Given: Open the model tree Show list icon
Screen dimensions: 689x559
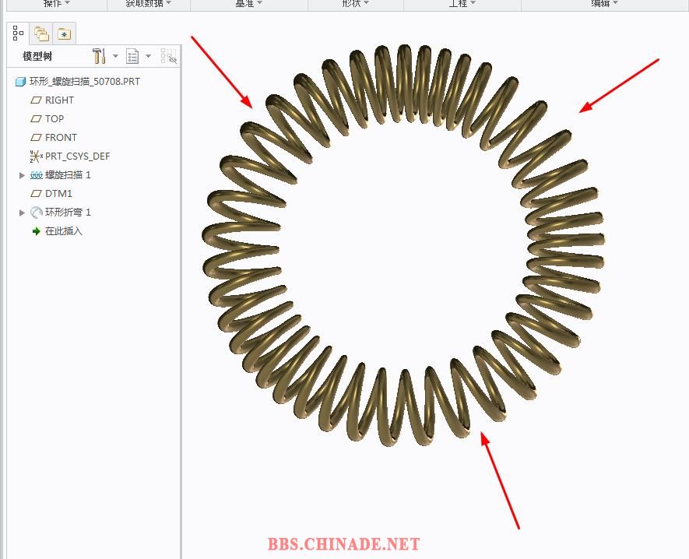Looking at the screenshot, I should pyautogui.click(x=132, y=56).
